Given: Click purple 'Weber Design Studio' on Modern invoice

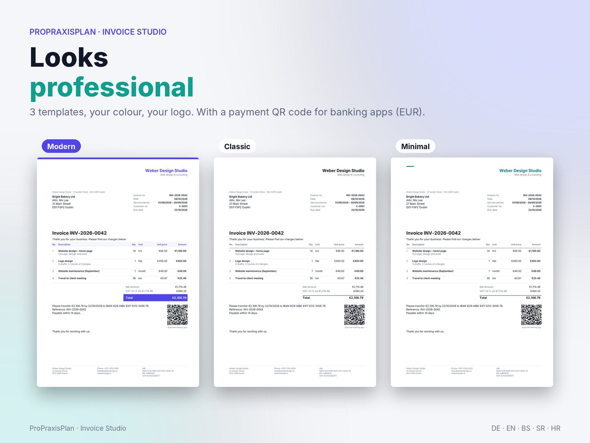Looking at the screenshot, I should coord(166,171).
